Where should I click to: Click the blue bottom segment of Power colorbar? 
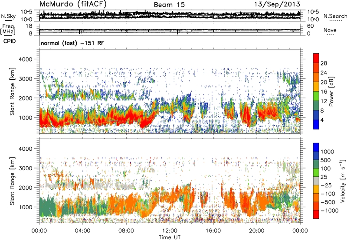coord(316,124)
